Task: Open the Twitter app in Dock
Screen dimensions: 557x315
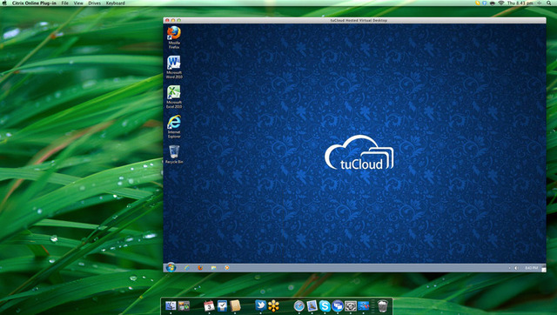Action: [x=260, y=305]
